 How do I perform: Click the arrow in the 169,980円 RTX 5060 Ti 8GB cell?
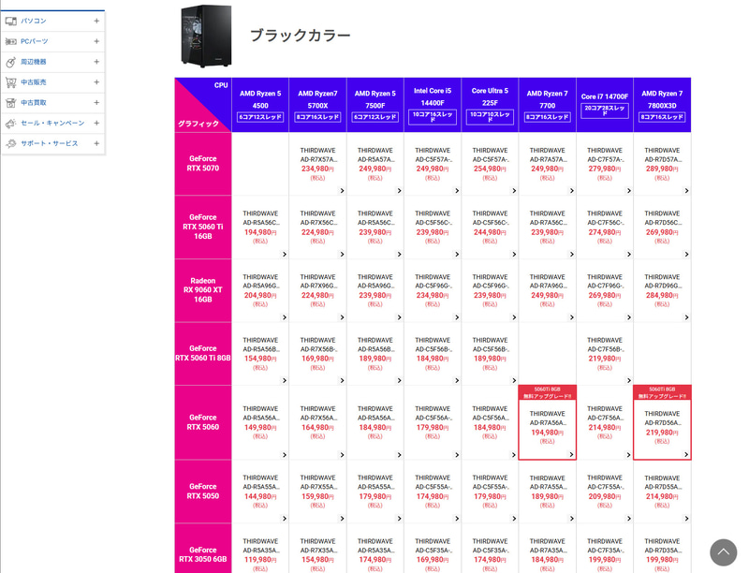point(342,380)
